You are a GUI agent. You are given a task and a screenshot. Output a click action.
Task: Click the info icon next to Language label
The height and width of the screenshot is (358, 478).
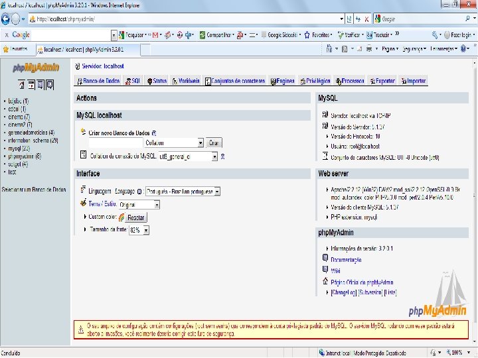pos(139,192)
